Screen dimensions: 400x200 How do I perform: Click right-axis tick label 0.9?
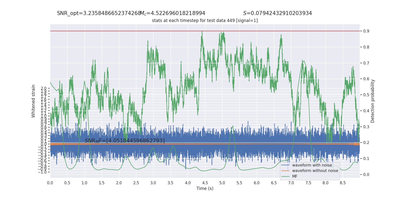(x=366, y=31)
